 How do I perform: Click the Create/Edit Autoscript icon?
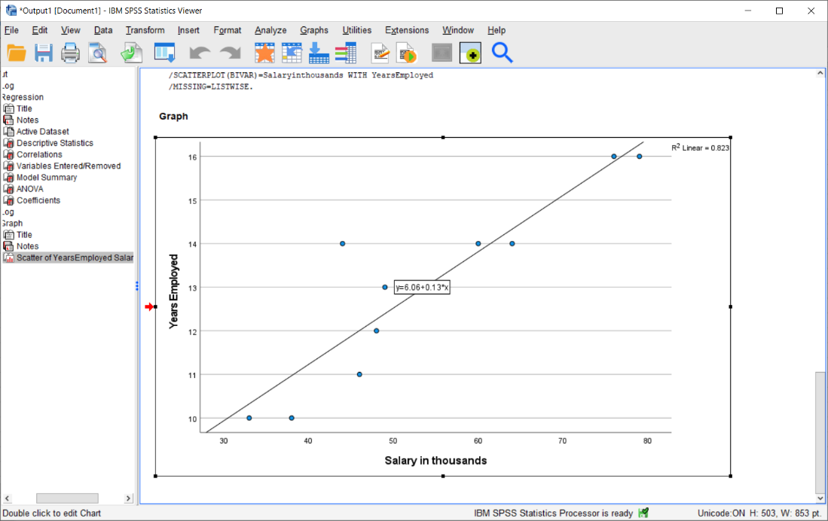(380, 53)
